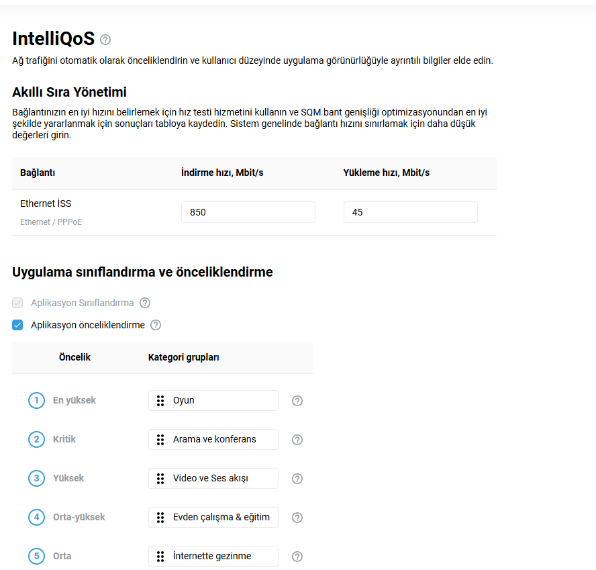Click priority number 5 circle icon
Viewport: 596px width, 570px height.
click(x=36, y=557)
